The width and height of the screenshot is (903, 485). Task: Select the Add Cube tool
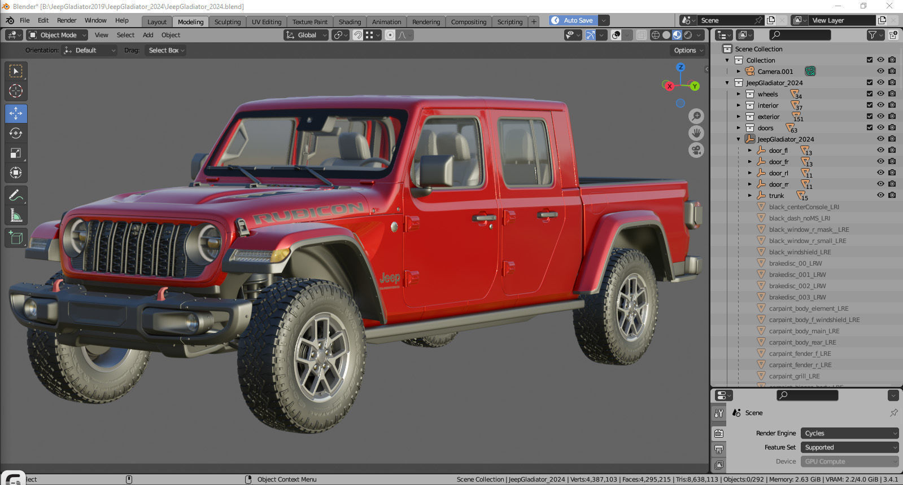16,237
